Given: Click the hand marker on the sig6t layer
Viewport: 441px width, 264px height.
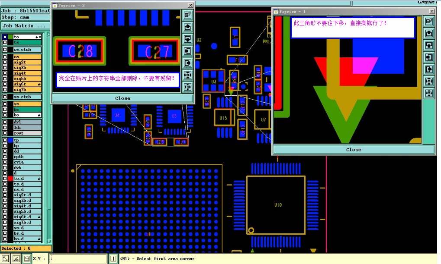Looking at the screenshot, I should pyautogui.click(x=39, y=84).
